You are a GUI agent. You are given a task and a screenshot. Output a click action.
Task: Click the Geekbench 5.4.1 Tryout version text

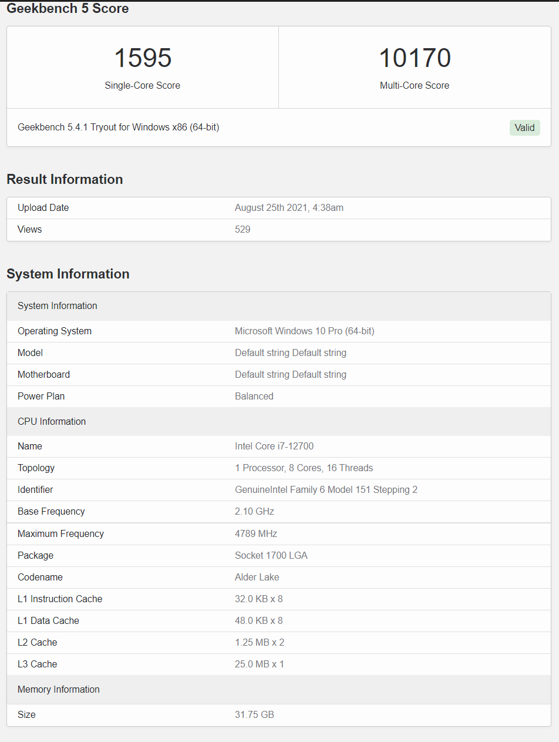click(119, 127)
